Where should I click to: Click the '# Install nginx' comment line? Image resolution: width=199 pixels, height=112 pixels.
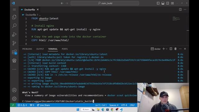(43, 26)
